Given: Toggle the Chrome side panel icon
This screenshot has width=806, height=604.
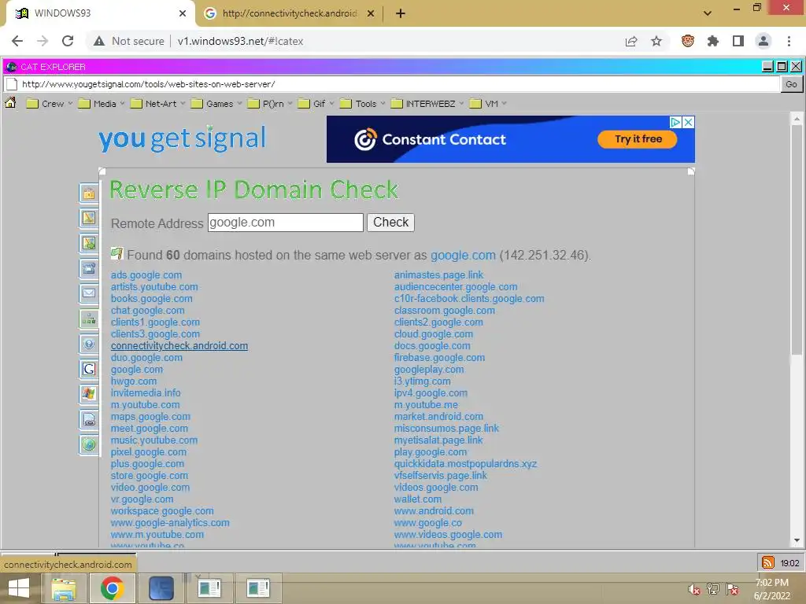Looking at the screenshot, I should 738,41.
